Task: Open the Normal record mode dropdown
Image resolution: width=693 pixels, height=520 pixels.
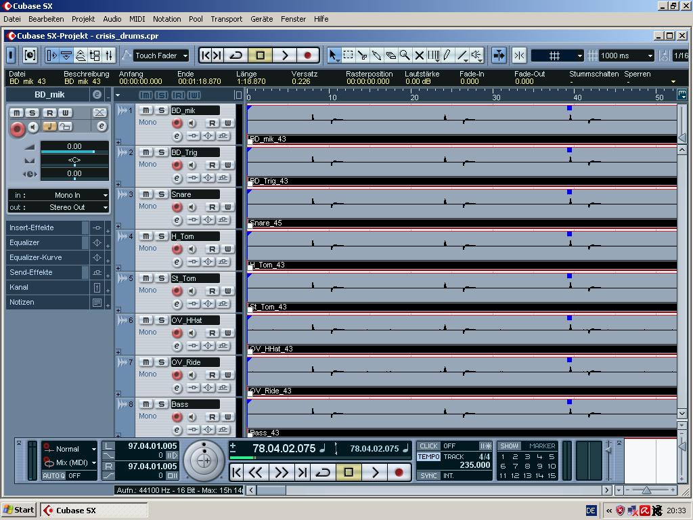Action: [x=70, y=449]
